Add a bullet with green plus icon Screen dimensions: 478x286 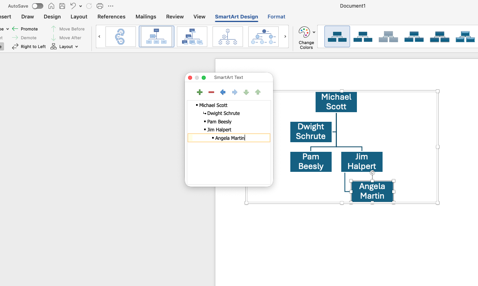click(x=200, y=92)
